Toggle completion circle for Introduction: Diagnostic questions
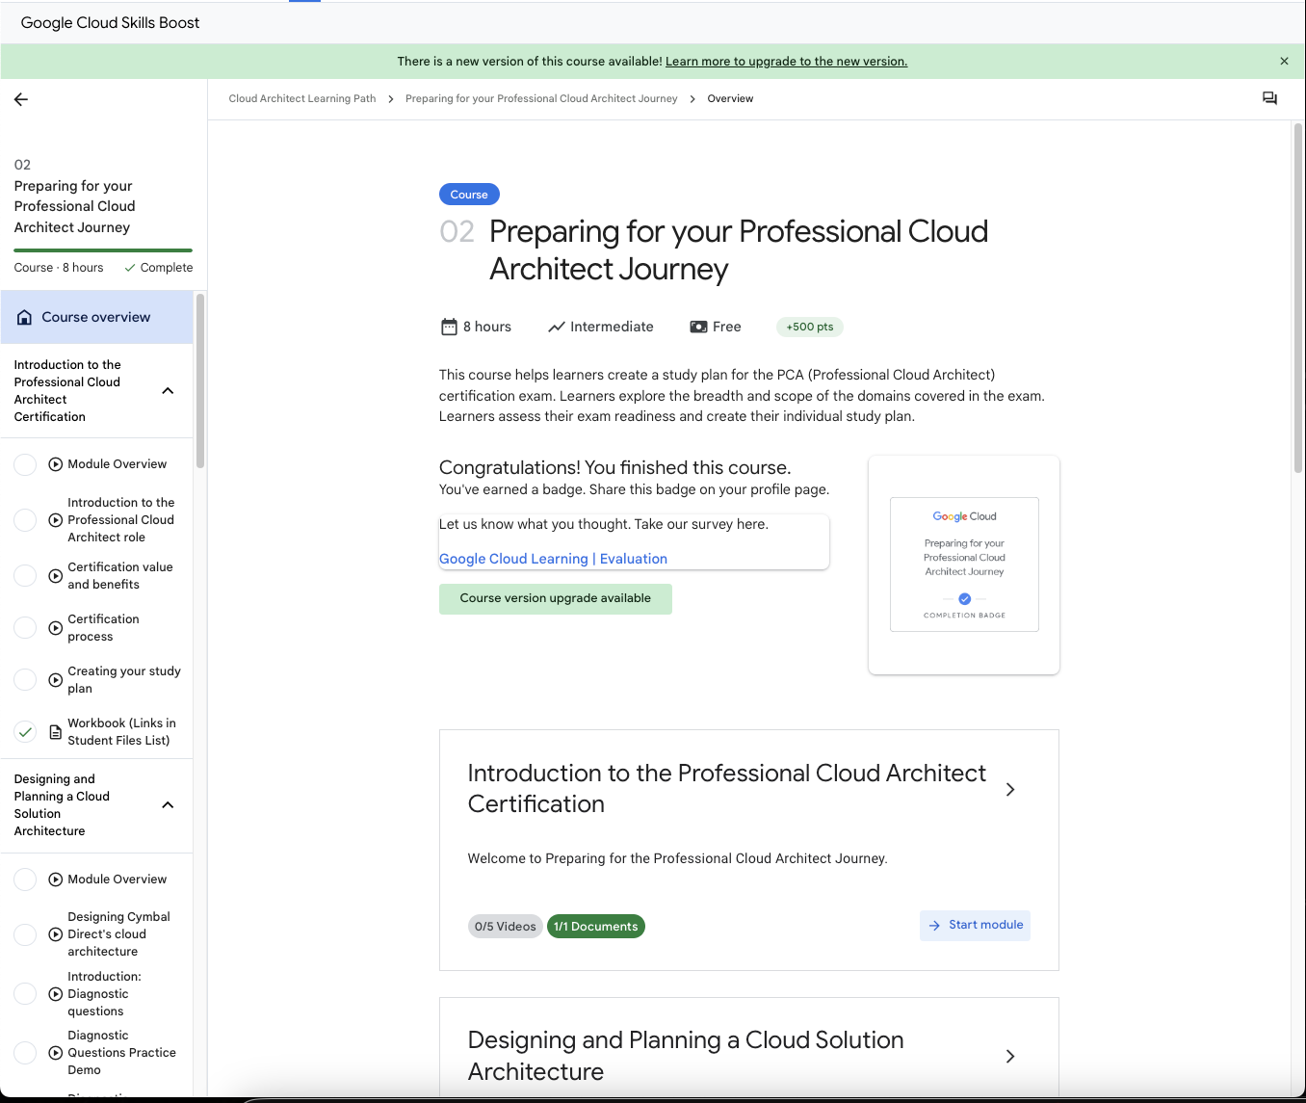This screenshot has width=1306, height=1103. (26, 994)
